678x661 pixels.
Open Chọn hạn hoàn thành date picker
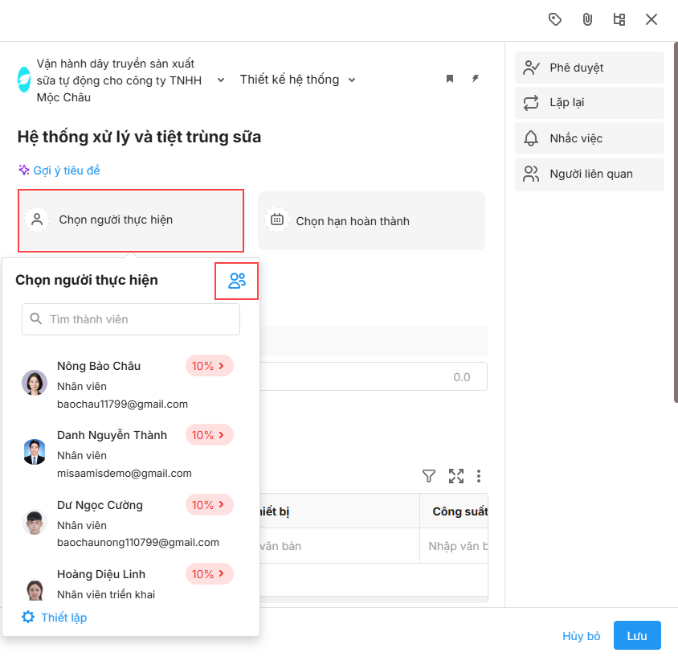pos(371,221)
